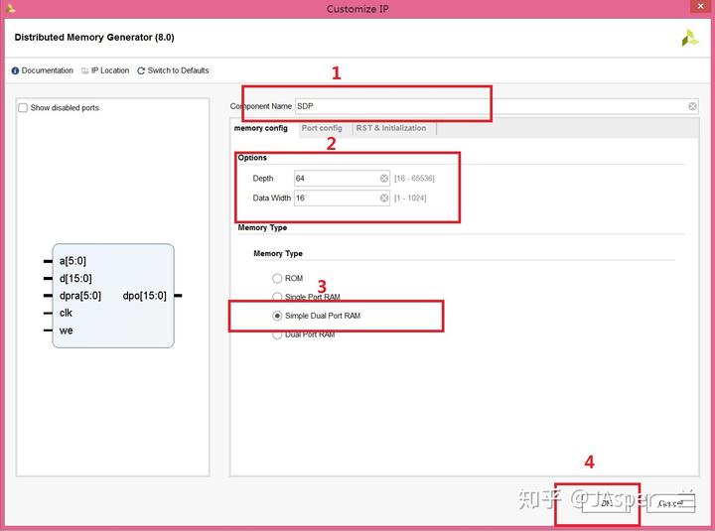Image resolution: width=715 pixels, height=531 pixels.
Task: Select Single Port RAM option
Action: 277,297
